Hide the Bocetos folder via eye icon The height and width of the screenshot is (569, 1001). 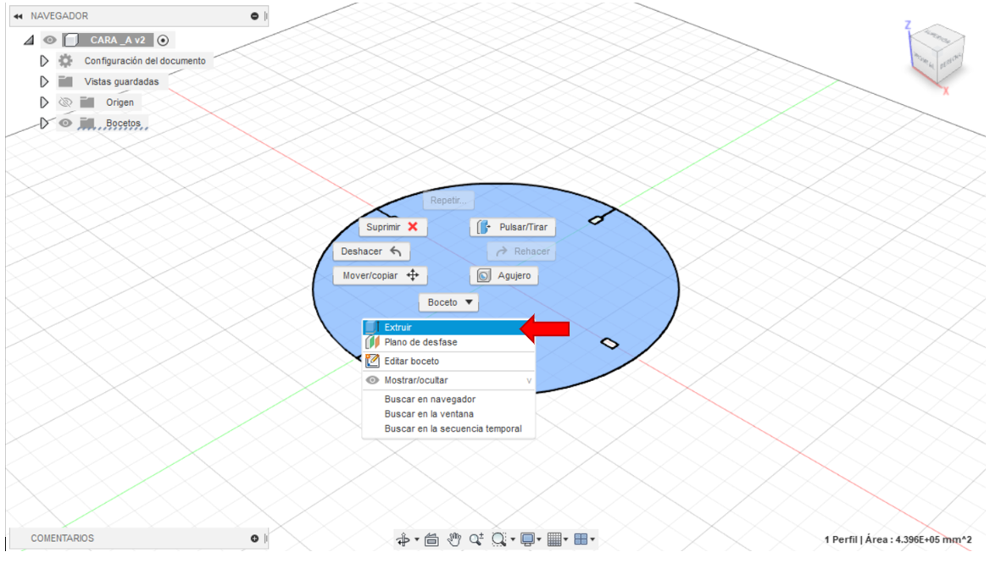pyautogui.click(x=65, y=123)
